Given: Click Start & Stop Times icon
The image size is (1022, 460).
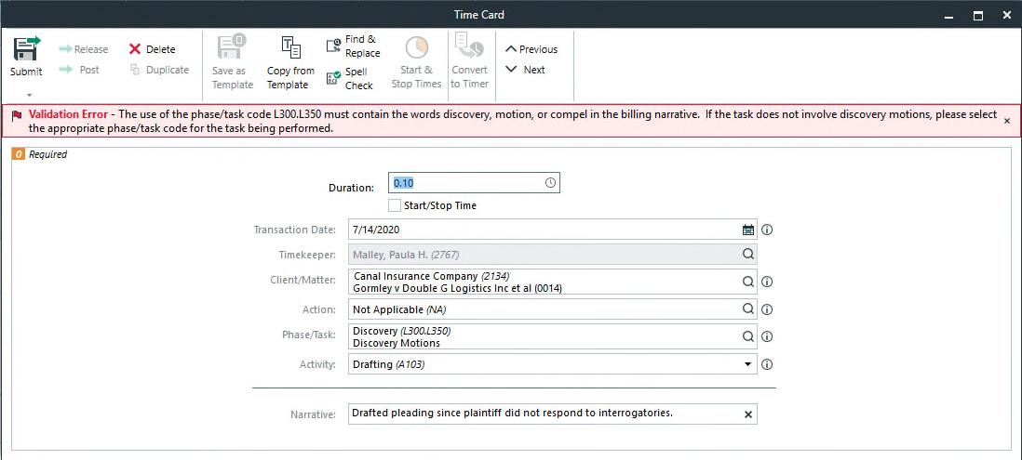Looking at the screenshot, I should (416, 47).
